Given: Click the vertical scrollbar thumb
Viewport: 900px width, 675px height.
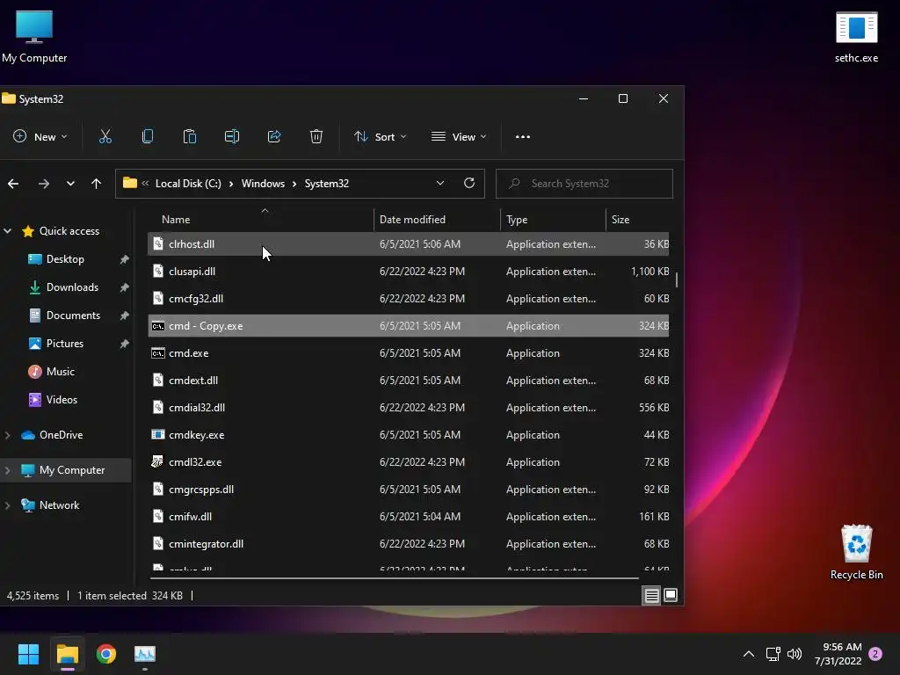Looking at the screenshot, I should coord(677,279).
